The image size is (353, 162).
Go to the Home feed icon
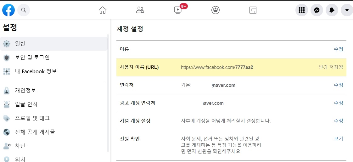103,10
